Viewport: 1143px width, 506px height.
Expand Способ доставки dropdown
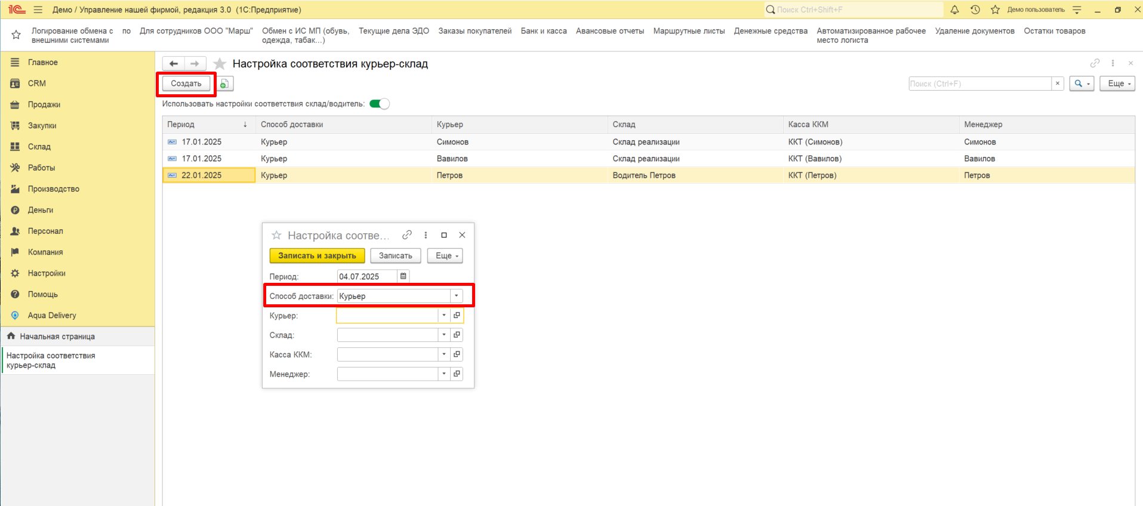tap(457, 296)
